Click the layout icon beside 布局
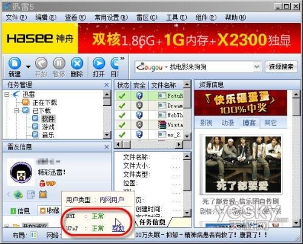The height and width of the screenshot is (244, 303). [33, 235]
